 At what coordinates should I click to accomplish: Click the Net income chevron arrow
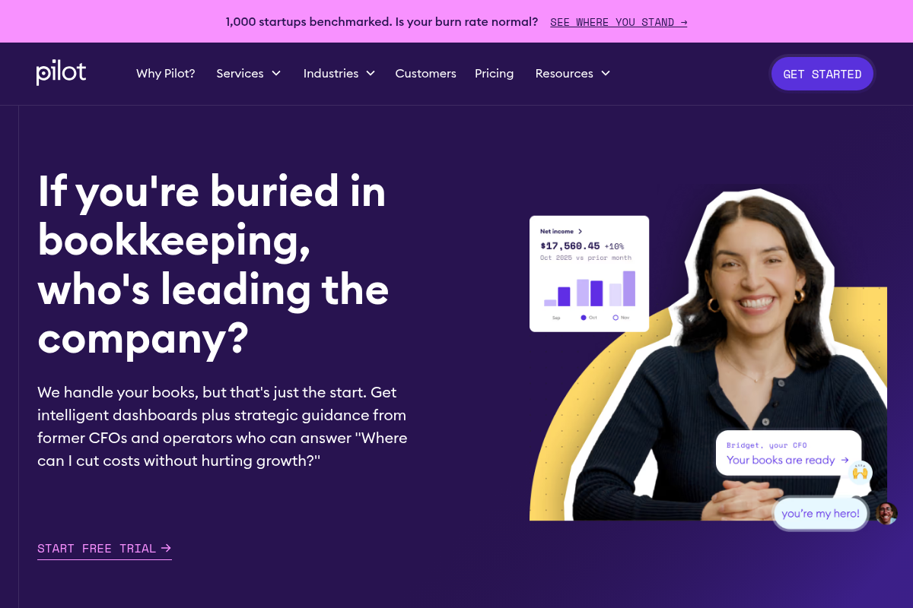[x=580, y=231]
